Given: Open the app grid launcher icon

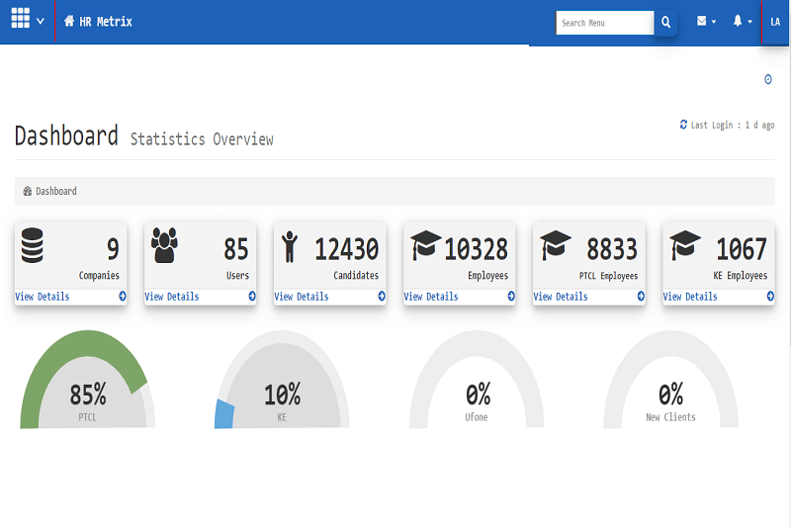Looking at the screenshot, I should 20,20.
